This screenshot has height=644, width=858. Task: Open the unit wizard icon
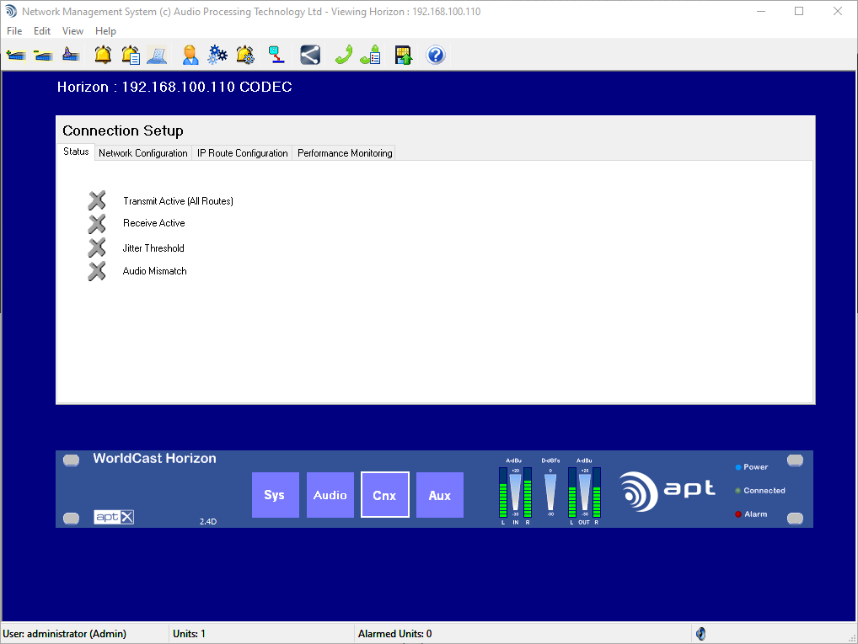[71, 56]
